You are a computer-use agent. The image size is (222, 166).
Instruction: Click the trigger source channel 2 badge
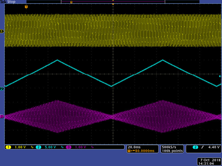196,147
